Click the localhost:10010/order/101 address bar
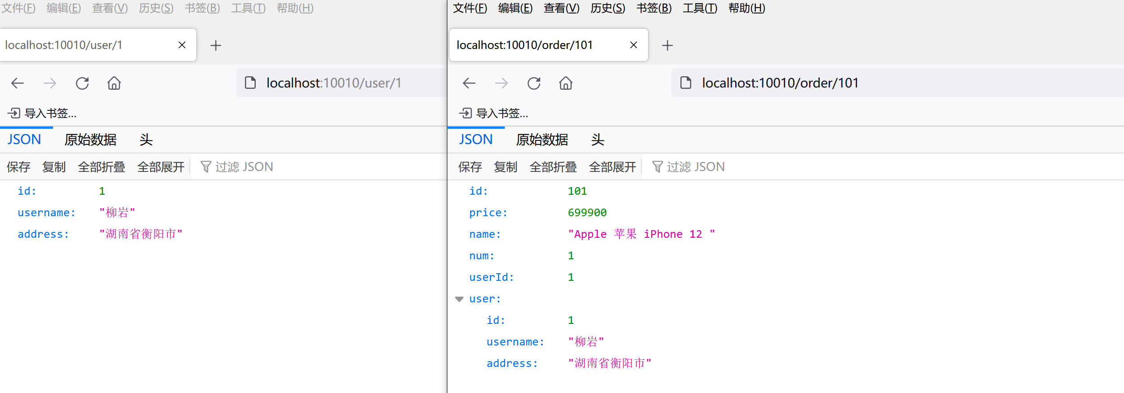Viewport: 1124px width, 393px height. pyautogui.click(x=897, y=83)
